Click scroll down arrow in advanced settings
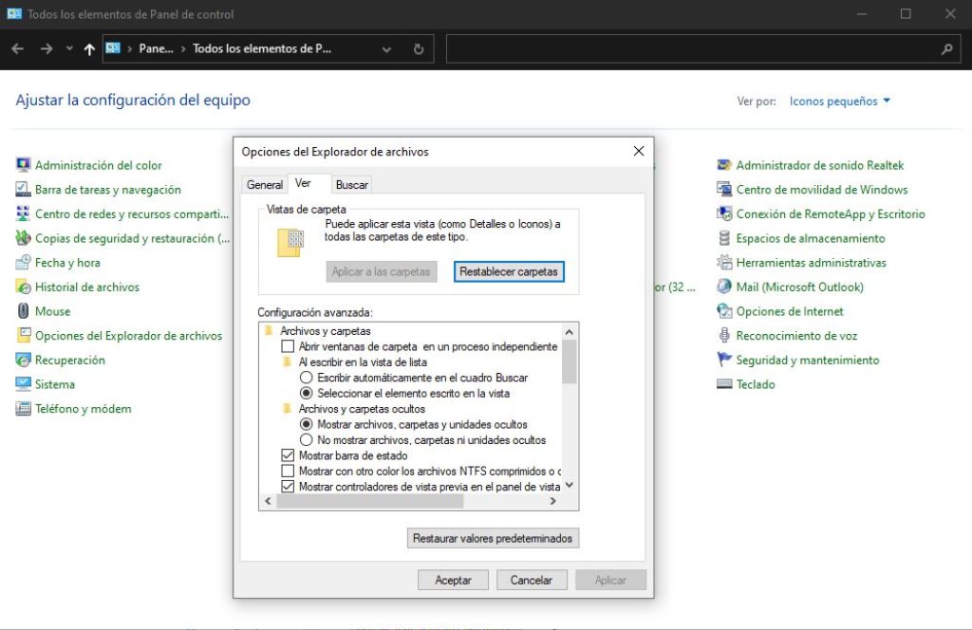Image resolution: width=972 pixels, height=630 pixels. pos(570,486)
